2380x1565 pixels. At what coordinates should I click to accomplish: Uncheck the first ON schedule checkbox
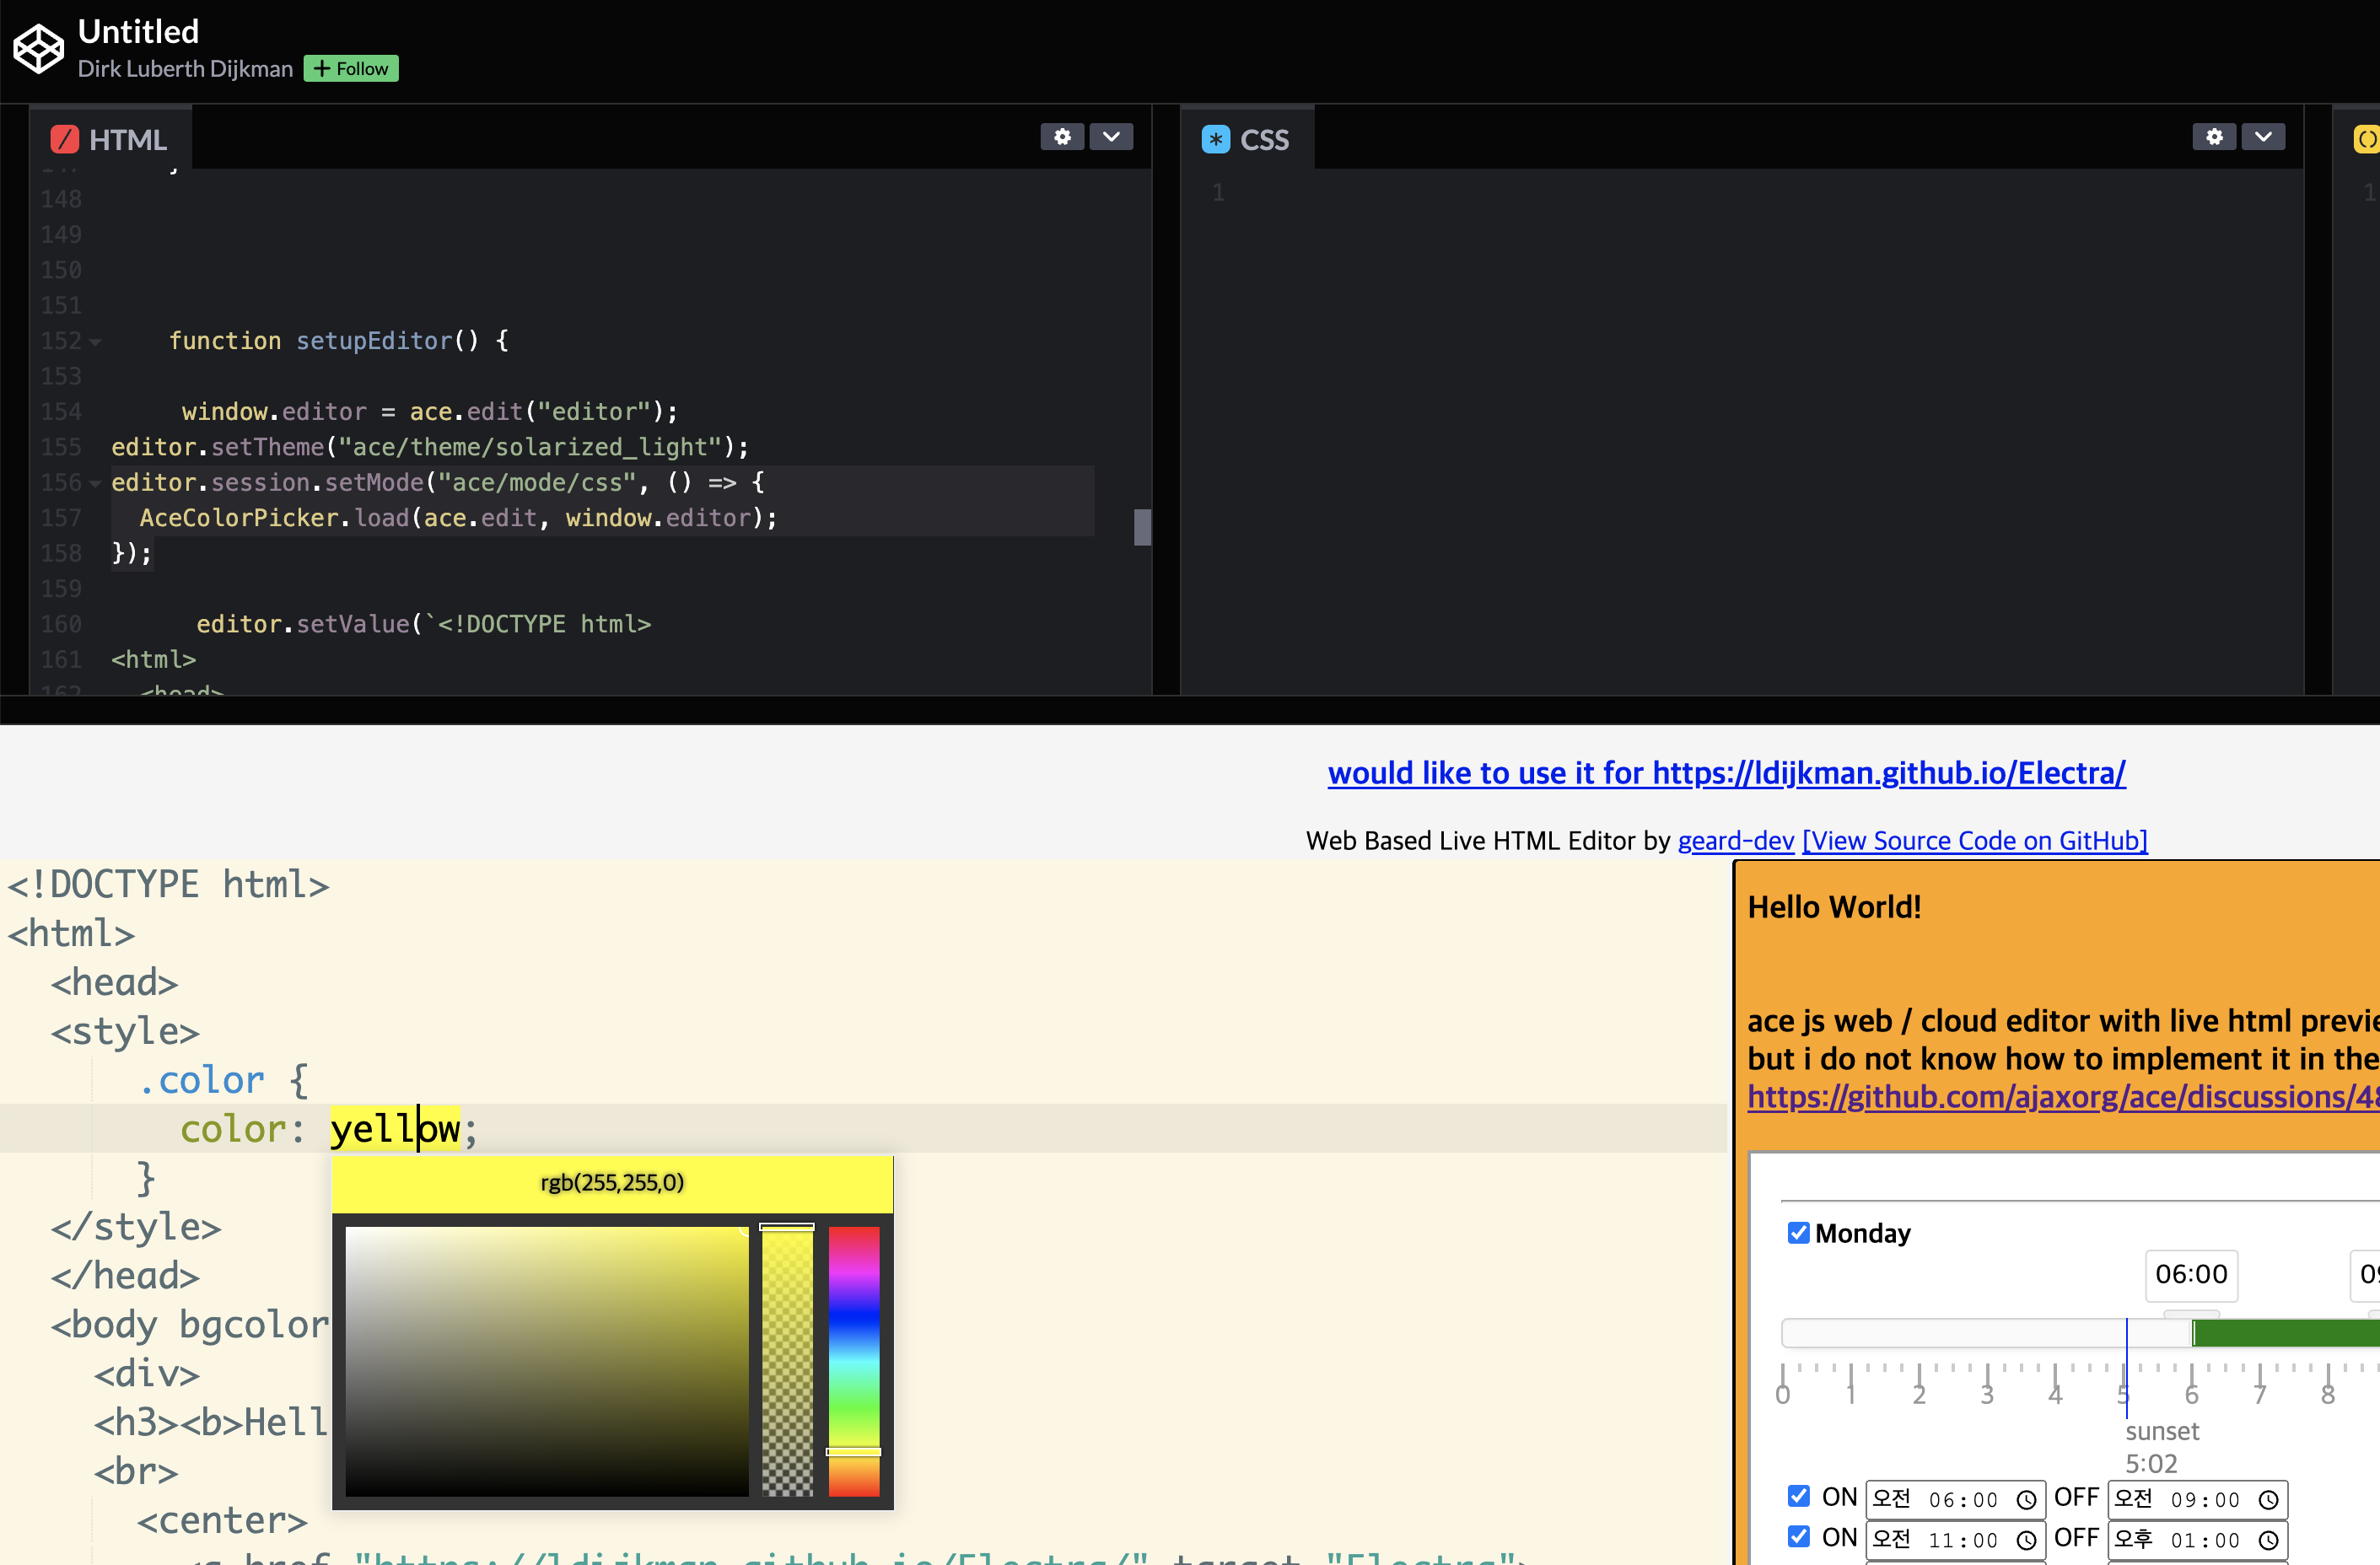1800,1496
